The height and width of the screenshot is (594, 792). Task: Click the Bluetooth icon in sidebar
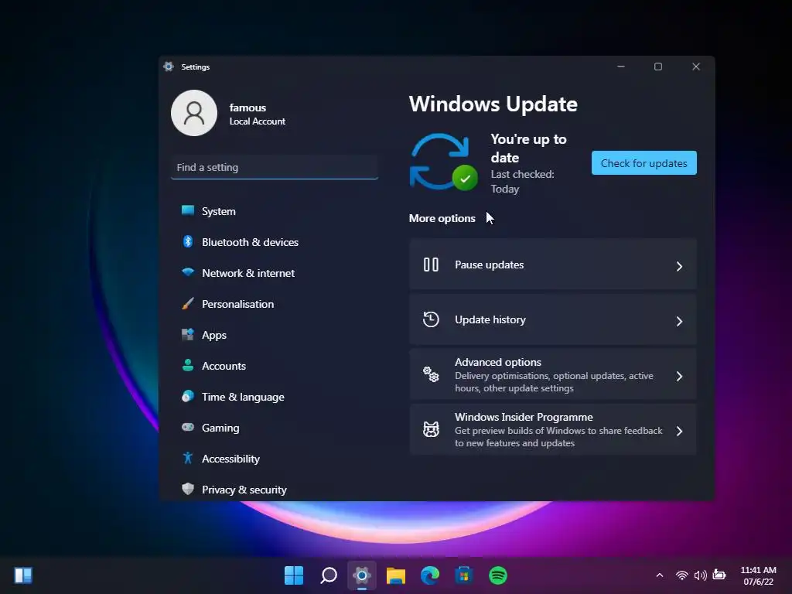(188, 241)
